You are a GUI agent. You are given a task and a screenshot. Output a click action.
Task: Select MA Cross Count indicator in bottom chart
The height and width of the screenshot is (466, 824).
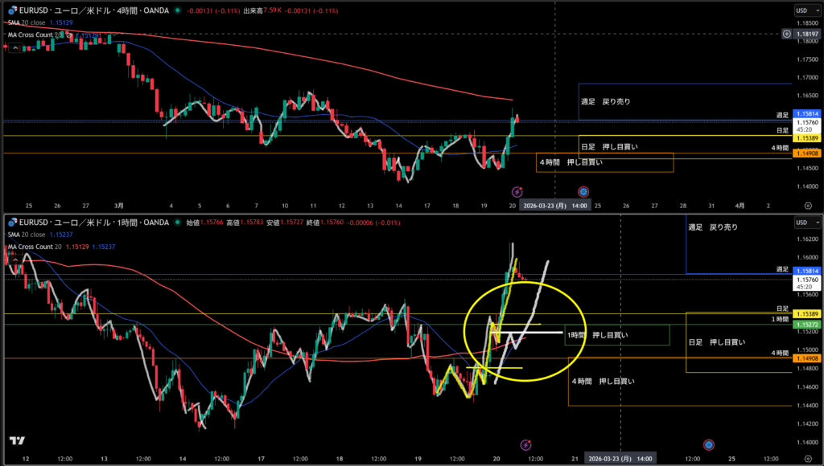(35, 246)
